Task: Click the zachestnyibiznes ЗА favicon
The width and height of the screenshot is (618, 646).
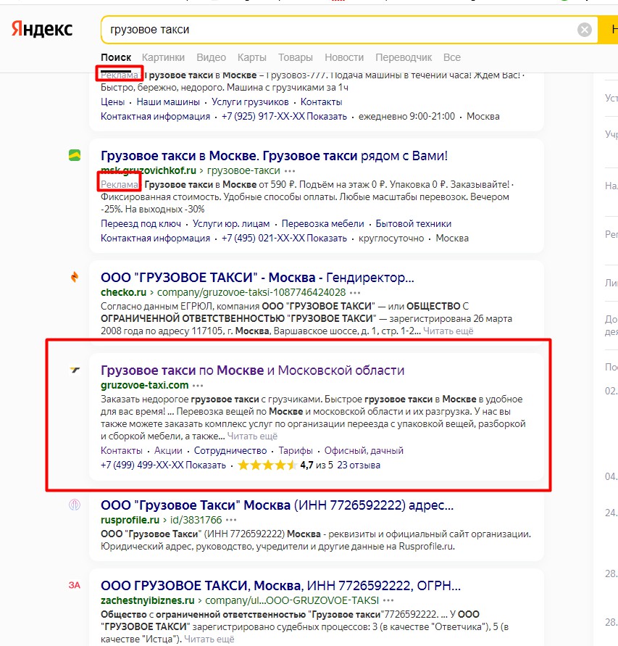Action: [75, 585]
